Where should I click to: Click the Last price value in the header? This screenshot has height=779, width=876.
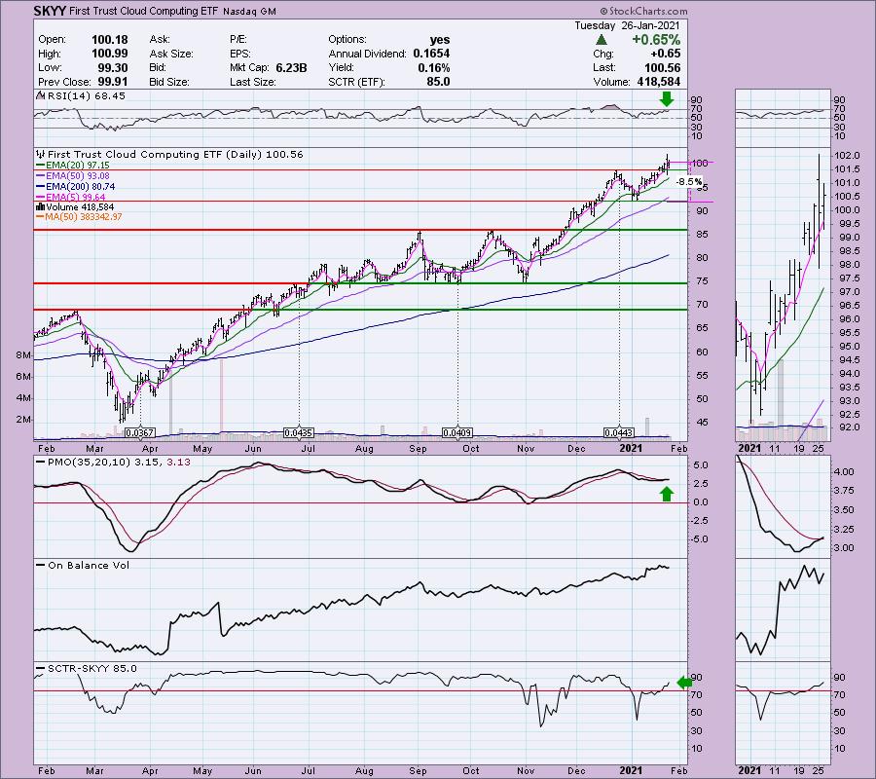click(x=662, y=67)
